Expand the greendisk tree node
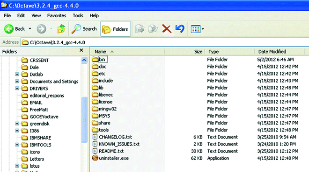The width and height of the screenshot is (309, 172). click(x=17, y=124)
